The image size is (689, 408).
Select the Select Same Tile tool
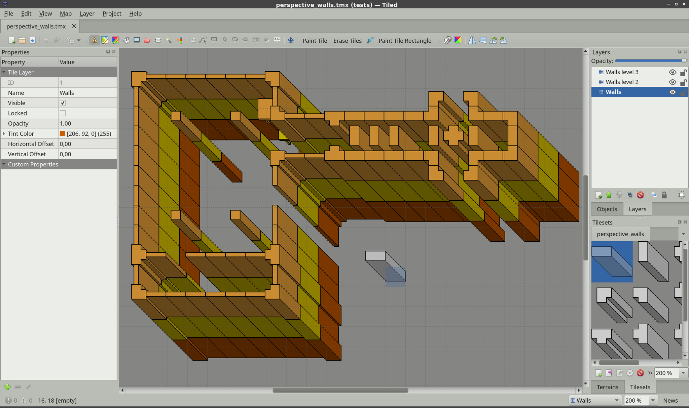pos(179,40)
